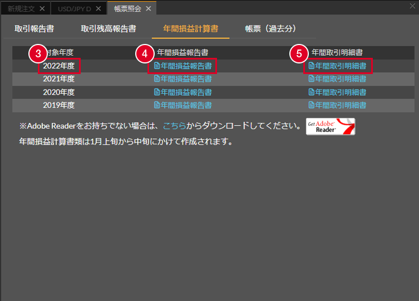
Task: Open the 帳票（過去分） section
Action: pyautogui.click(x=270, y=28)
